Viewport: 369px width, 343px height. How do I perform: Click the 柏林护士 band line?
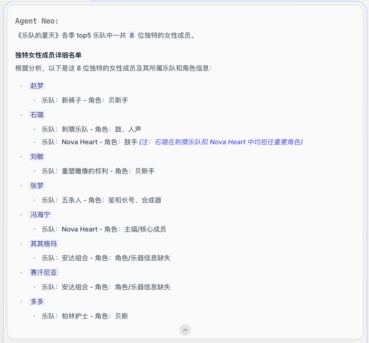[85, 316]
